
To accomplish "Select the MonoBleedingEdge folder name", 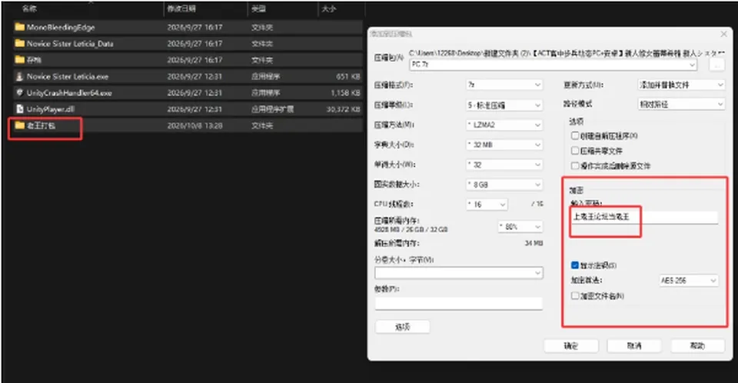I will tap(61, 28).
